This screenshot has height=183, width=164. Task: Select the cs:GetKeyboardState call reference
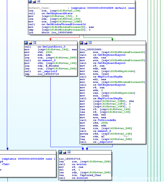pos(57,13)
